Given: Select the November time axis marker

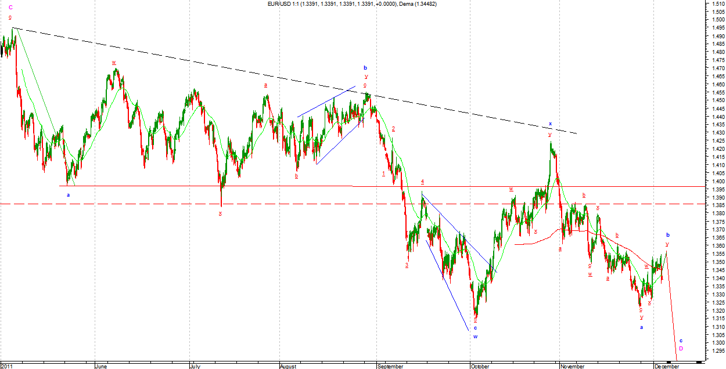Looking at the screenshot, I should coord(574,366).
